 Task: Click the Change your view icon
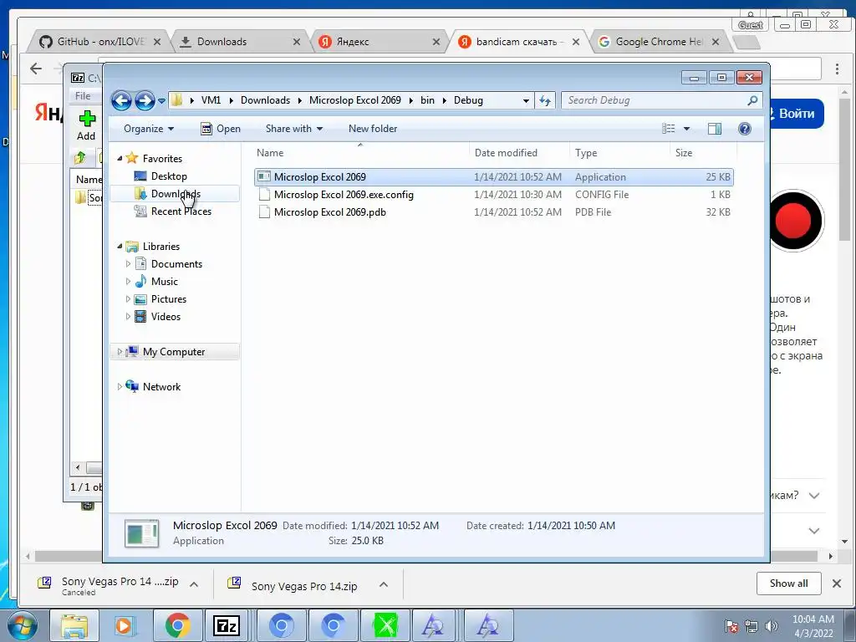coord(668,129)
